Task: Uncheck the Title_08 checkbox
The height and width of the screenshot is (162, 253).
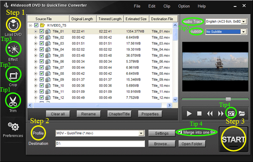Action: (x=42, y=73)
